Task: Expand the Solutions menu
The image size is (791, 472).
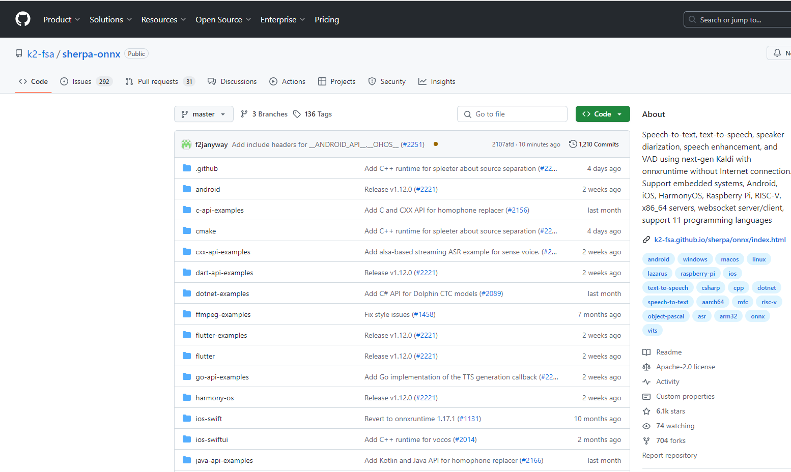Action: tap(111, 19)
